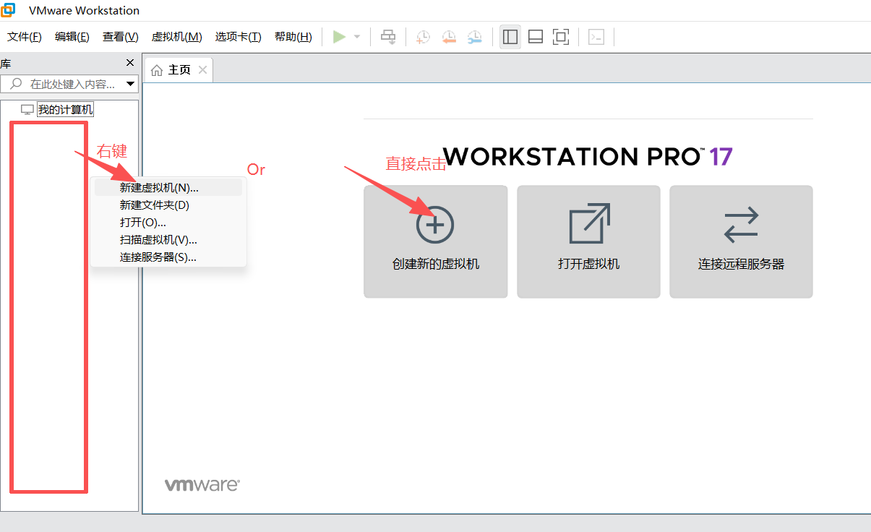Open the 帮助(H) menu

click(293, 37)
